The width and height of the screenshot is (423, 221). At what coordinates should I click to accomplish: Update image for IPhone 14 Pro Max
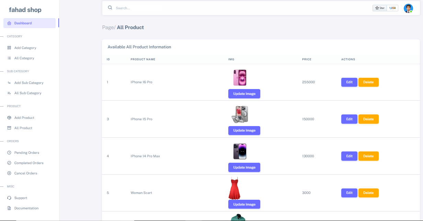point(244,168)
